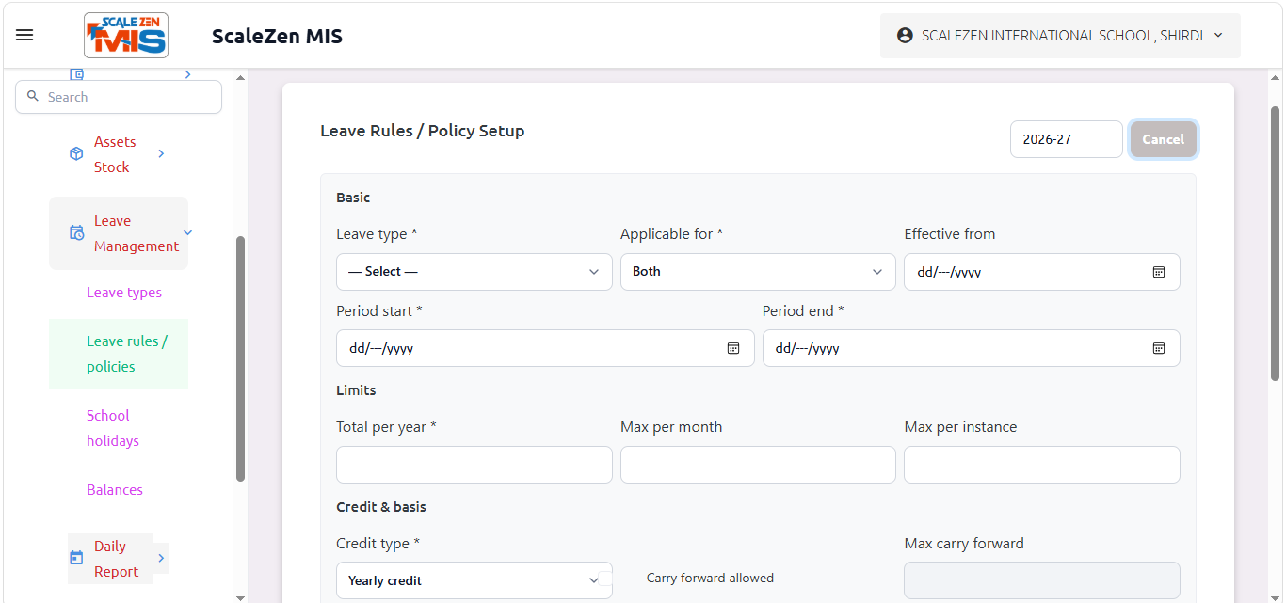Image resolution: width=1286 pixels, height=603 pixels.
Task: Click the sidebar vertical scrollbar thumb
Action: [240, 358]
